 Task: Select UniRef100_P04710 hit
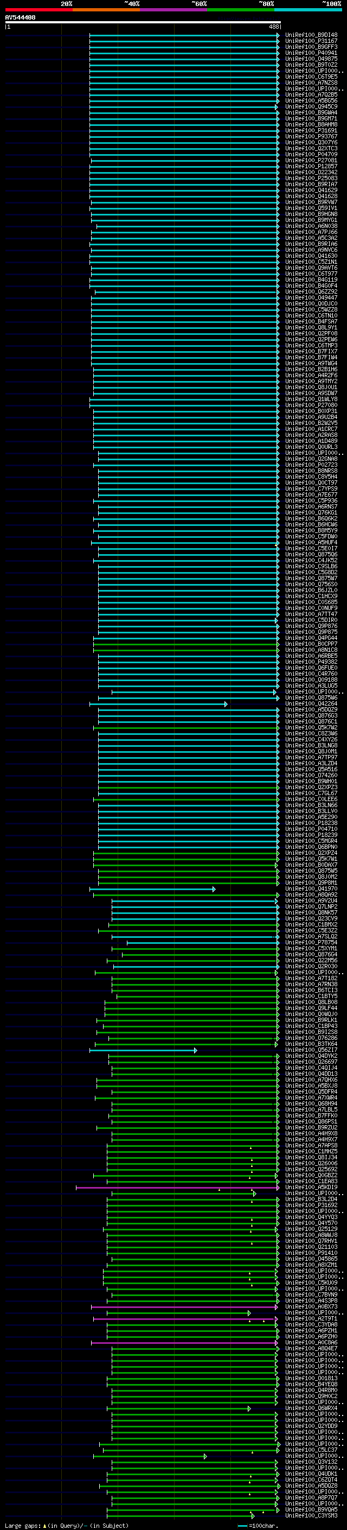click(x=311, y=829)
